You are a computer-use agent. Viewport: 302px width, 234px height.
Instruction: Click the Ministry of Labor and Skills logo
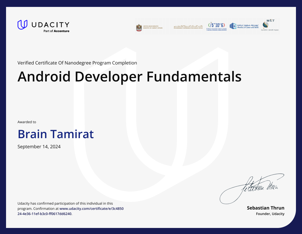click(x=244, y=26)
